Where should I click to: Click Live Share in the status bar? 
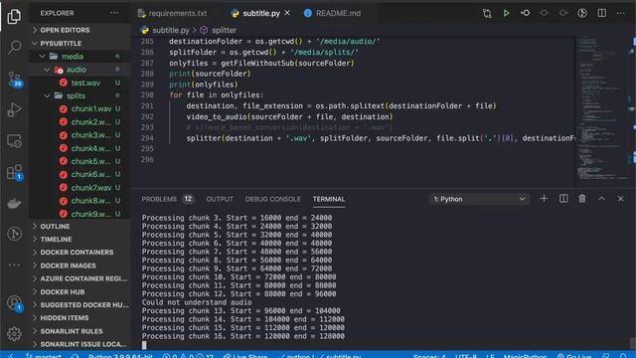(245, 356)
